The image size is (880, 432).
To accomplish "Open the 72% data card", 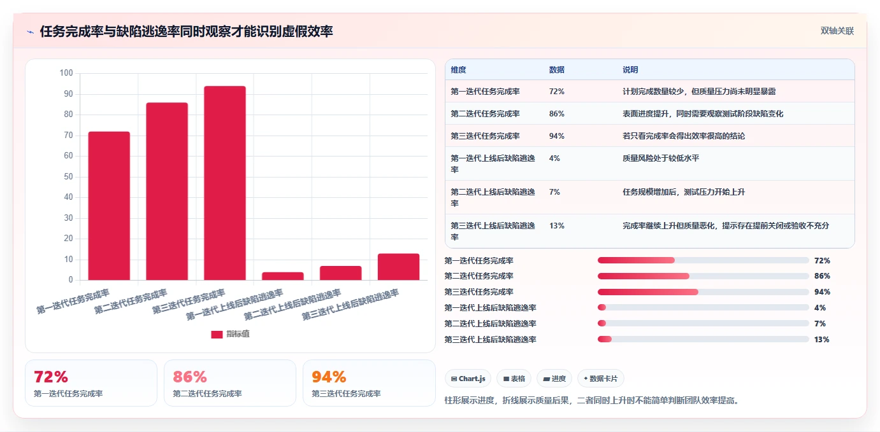I will 91,383.
